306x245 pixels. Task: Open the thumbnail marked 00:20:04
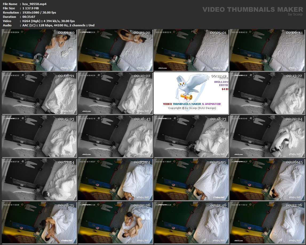tap(267, 137)
